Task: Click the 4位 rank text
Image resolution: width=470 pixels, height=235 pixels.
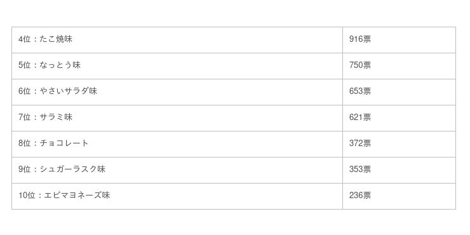Action: tap(25, 39)
